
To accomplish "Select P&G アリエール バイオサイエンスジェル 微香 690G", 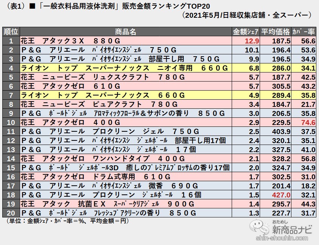I will (x=125, y=186).
